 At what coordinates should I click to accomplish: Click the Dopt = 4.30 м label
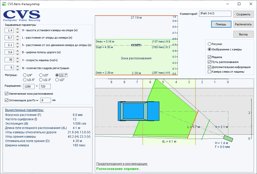coord(104,47)
